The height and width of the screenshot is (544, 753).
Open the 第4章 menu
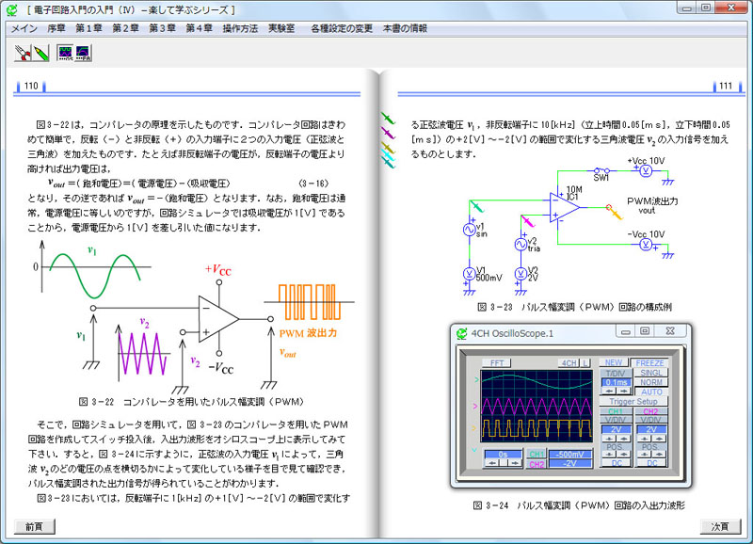[x=200, y=28]
